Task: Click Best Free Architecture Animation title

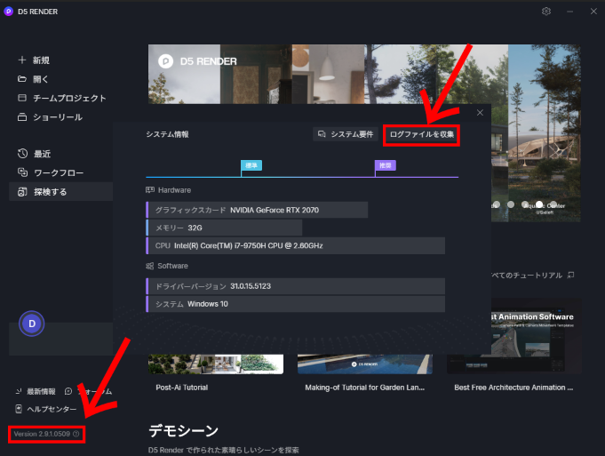Action: [513, 388]
